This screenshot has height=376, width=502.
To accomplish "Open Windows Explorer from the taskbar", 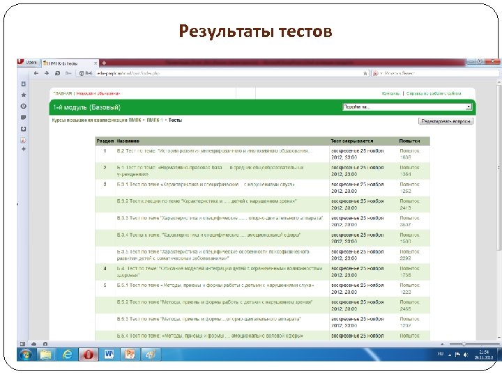I will coord(46,354).
